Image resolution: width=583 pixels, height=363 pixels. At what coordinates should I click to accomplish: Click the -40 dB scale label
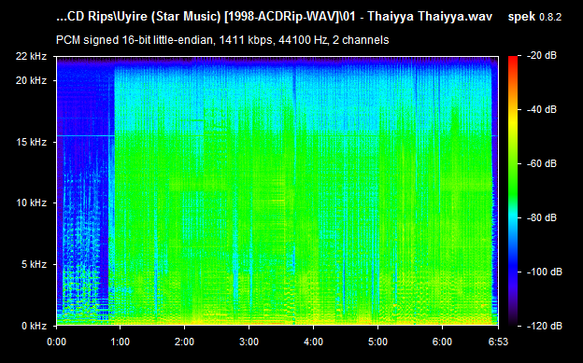coord(542,109)
